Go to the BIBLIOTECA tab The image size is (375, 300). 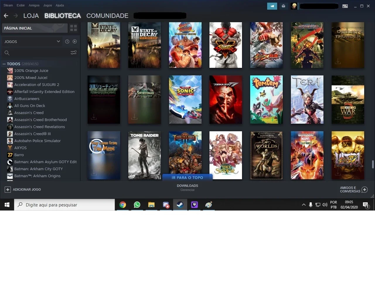[62, 16]
